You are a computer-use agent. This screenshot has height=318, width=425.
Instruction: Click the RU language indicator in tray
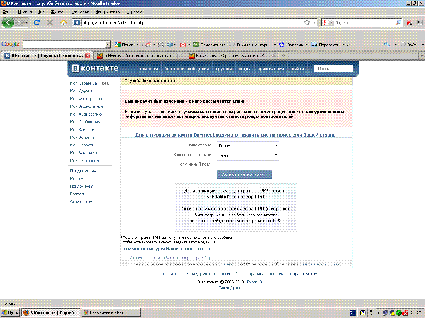352,313
